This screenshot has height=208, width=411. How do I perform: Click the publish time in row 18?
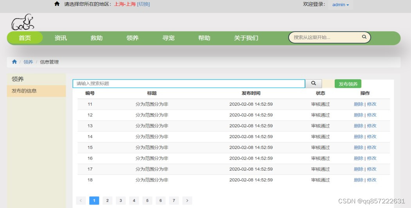click(x=251, y=180)
